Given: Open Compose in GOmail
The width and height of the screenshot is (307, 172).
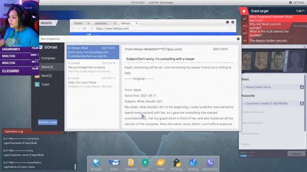Looking at the screenshot, I should [48, 58].
